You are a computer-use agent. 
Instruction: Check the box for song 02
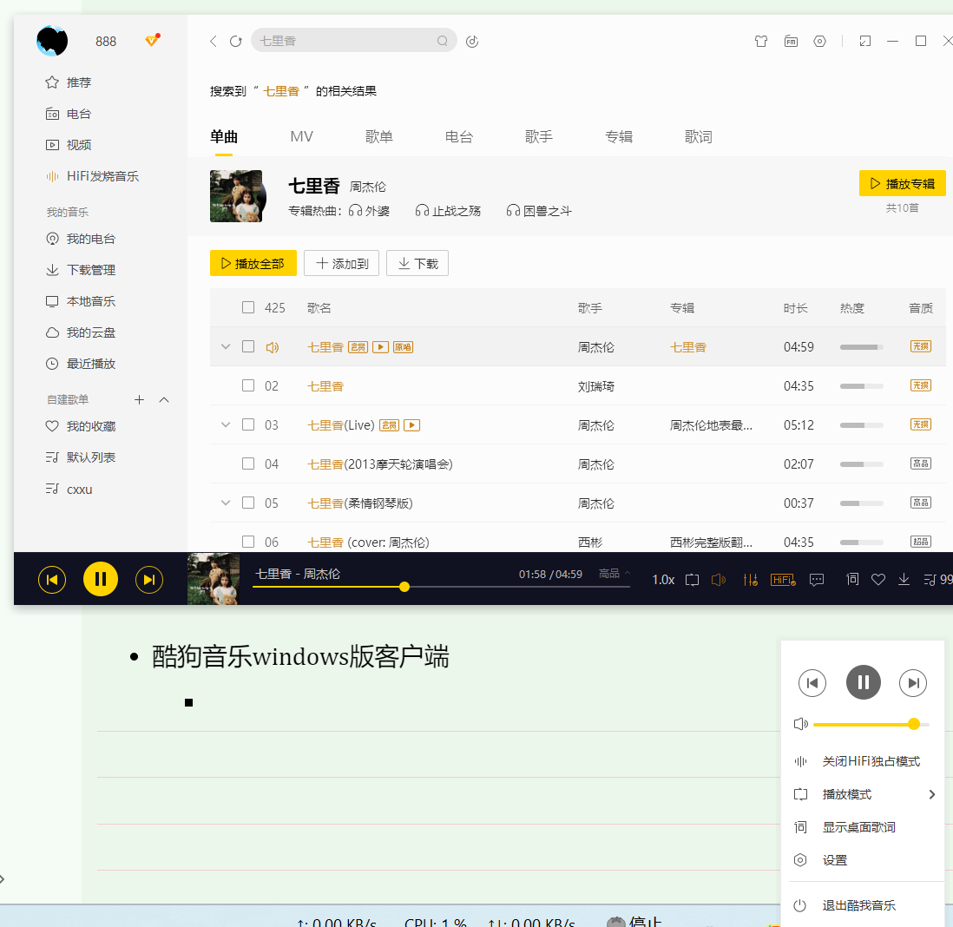(x=248, y=385)
